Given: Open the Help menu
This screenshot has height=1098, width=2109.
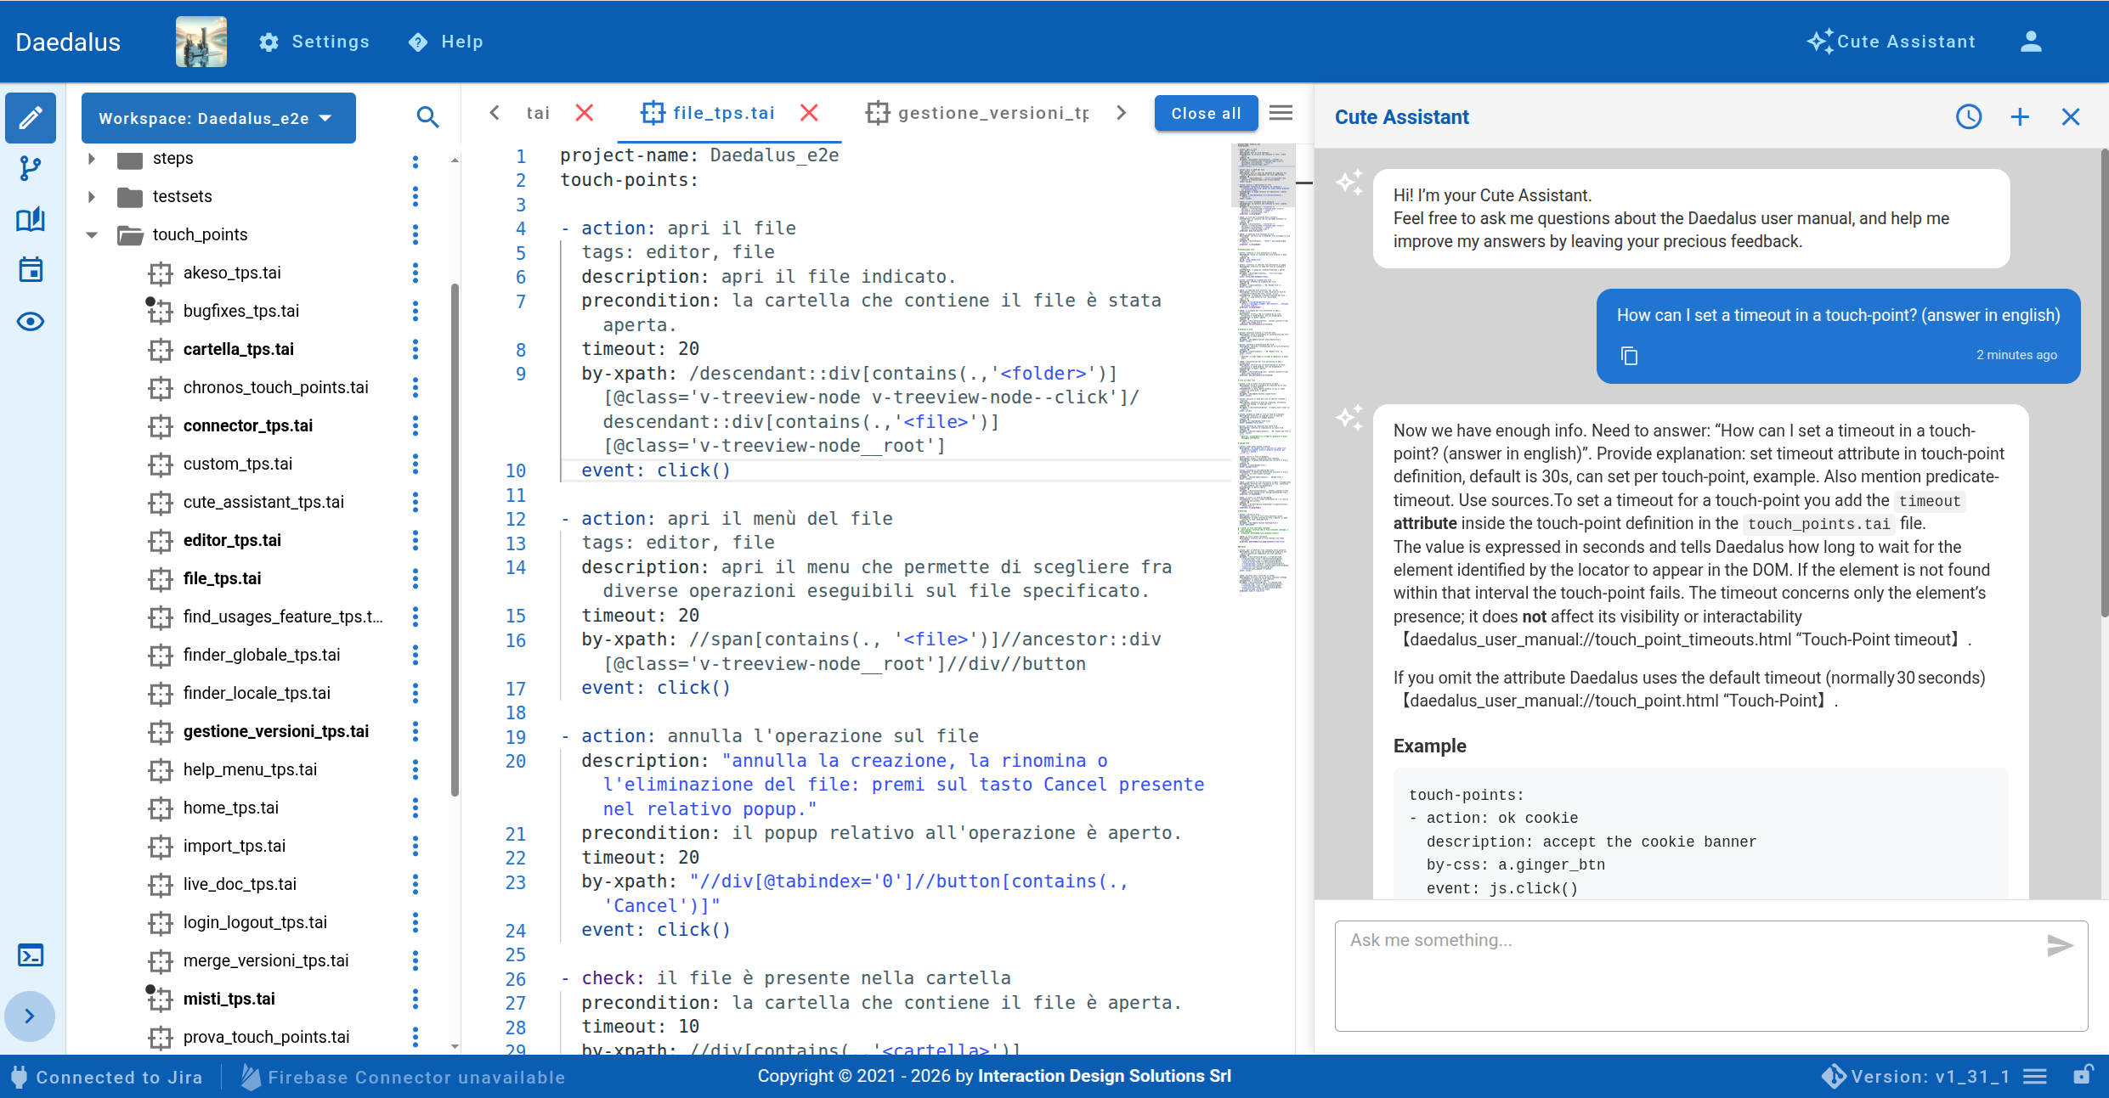Looking at the screenshot, I should (x=446, y=42).
